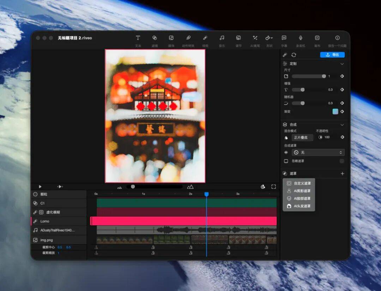Click the blue 导出 export button
Screen dimensions: 381x291
[332, 55]
